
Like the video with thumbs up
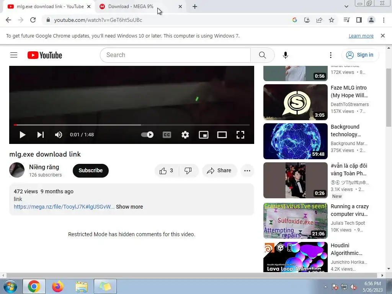coord(167,171)
